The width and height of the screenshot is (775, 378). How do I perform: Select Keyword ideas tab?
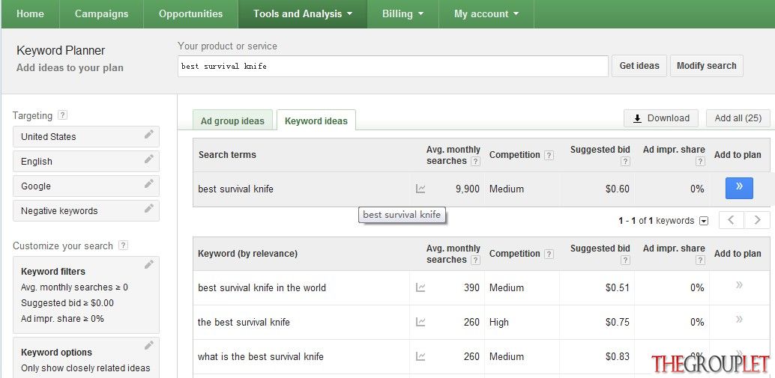pyautogui.click(x=316, y=121)
